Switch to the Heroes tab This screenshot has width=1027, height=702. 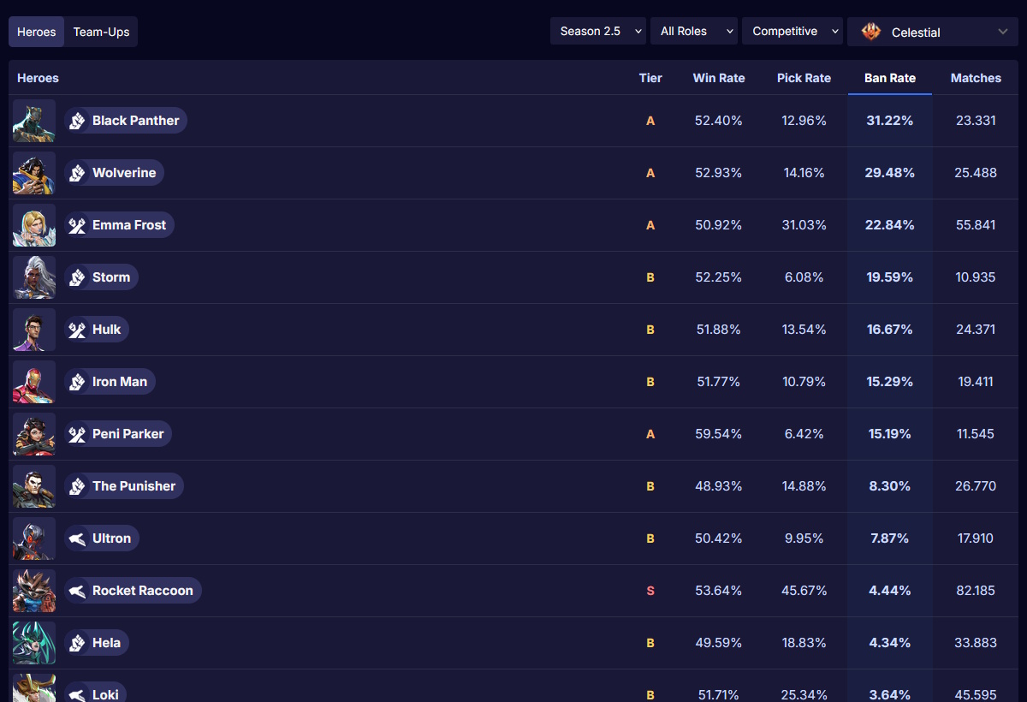tap(36, 32)
